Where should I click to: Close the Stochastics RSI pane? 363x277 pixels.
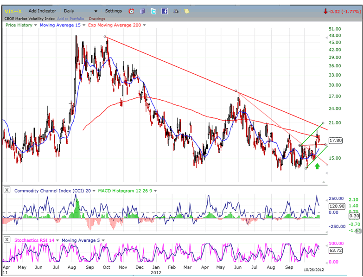tap(8, 240)
